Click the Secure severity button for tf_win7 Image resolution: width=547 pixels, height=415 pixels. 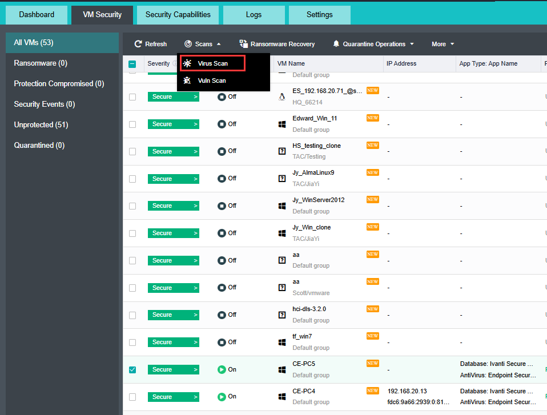(x=173, y=343)
